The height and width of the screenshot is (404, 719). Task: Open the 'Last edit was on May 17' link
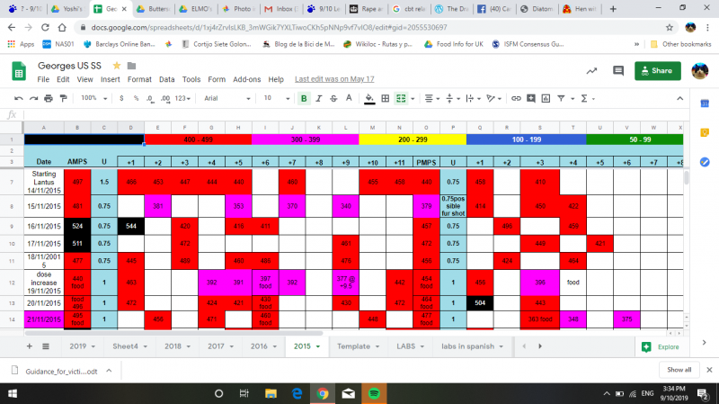point(333,79)
